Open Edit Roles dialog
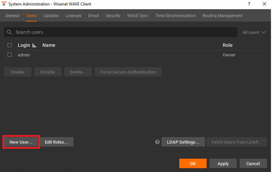 [56, 142]
